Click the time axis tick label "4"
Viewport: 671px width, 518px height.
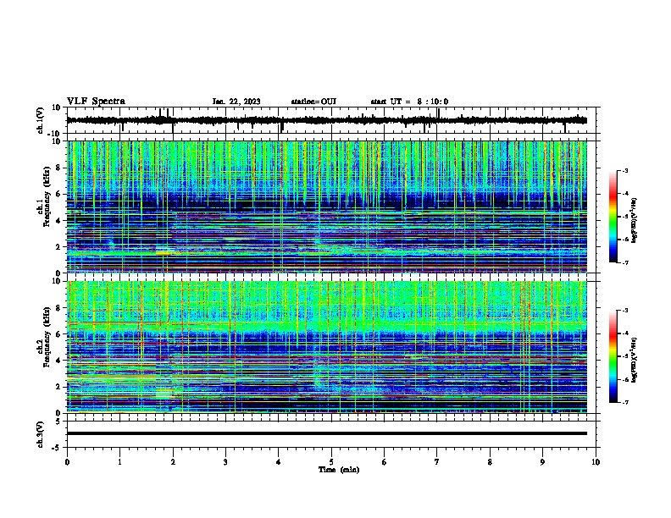tap(279, 462)
